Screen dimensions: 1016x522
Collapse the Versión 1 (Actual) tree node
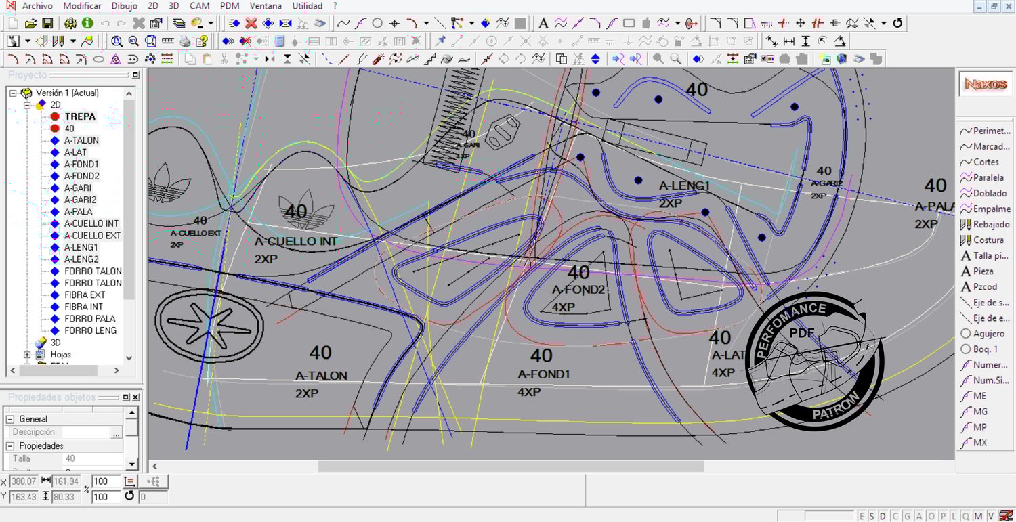14,93
